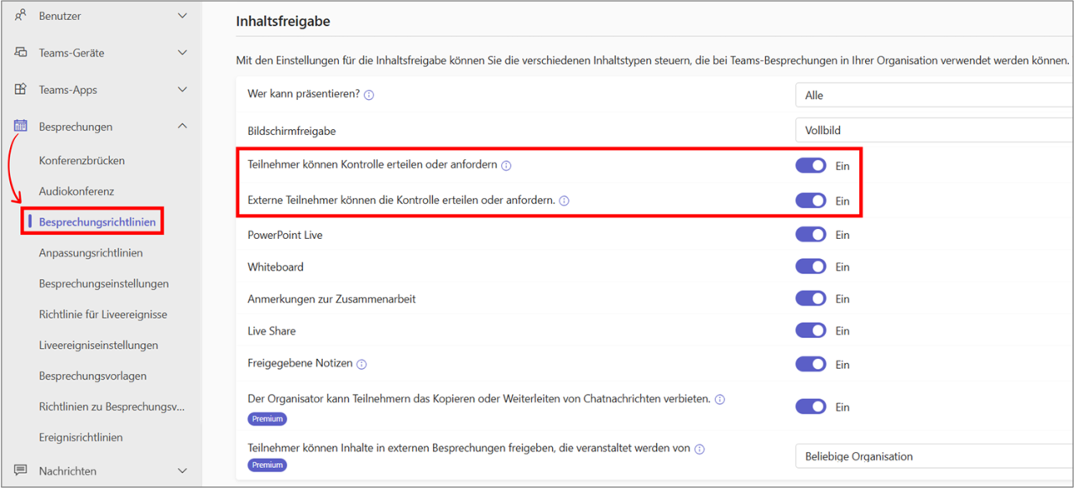
Task: Click the Nachrichten chat icon in sidebar
Action: pos(19,470)
